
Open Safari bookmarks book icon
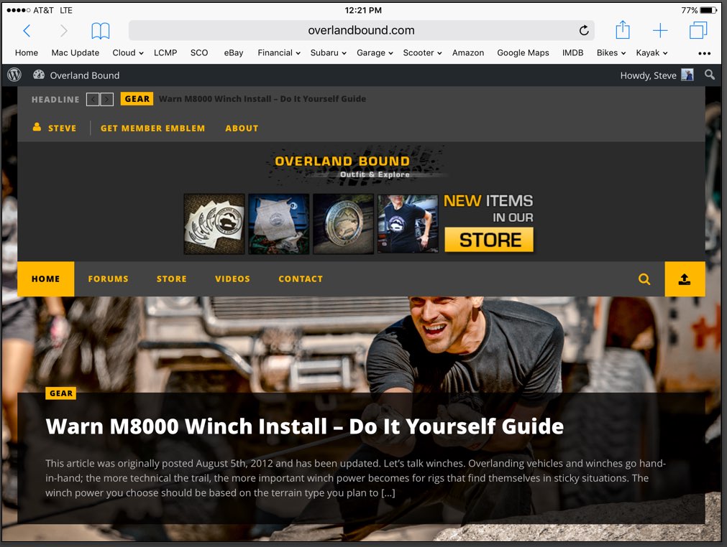pos(100,31)
